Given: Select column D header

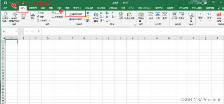Looking at the screenshot, I should 48,39.
